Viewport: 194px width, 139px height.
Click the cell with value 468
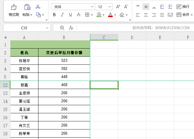point(64,85)
